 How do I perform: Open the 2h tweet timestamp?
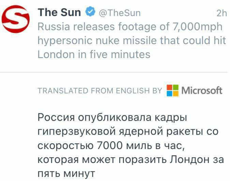pos(221,13)
